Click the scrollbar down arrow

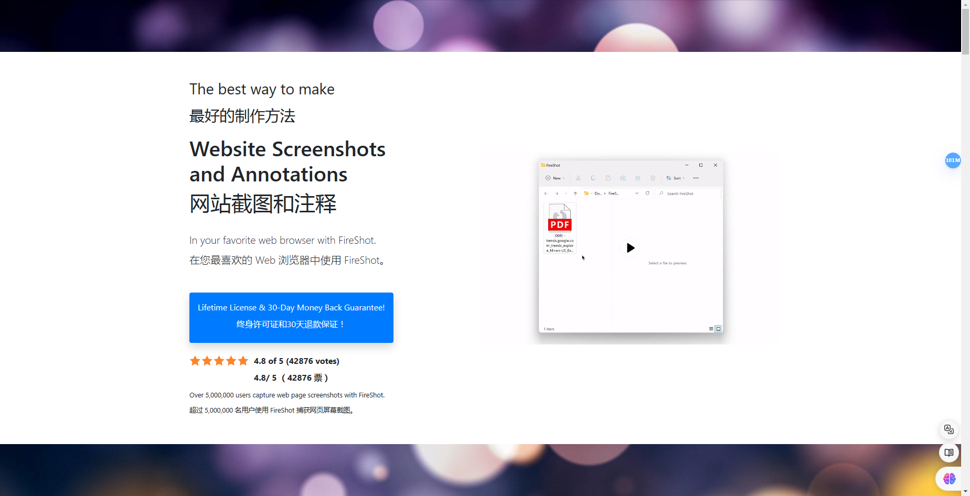(965, 492)
